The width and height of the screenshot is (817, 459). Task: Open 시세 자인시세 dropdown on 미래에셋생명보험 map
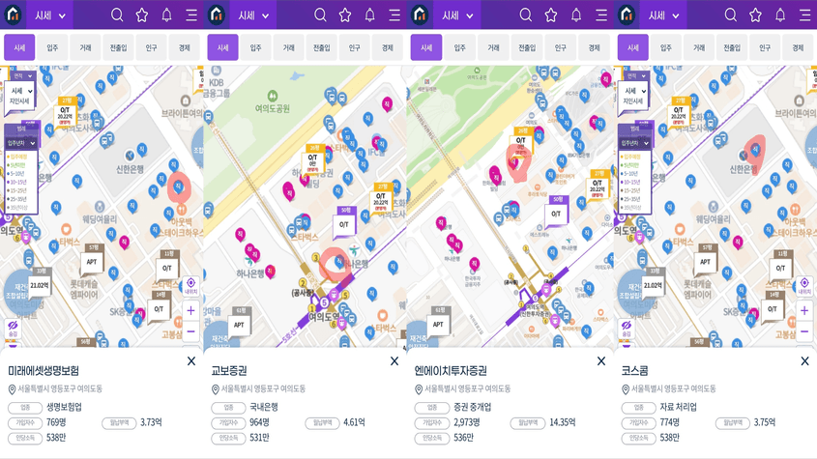(21, 96)
